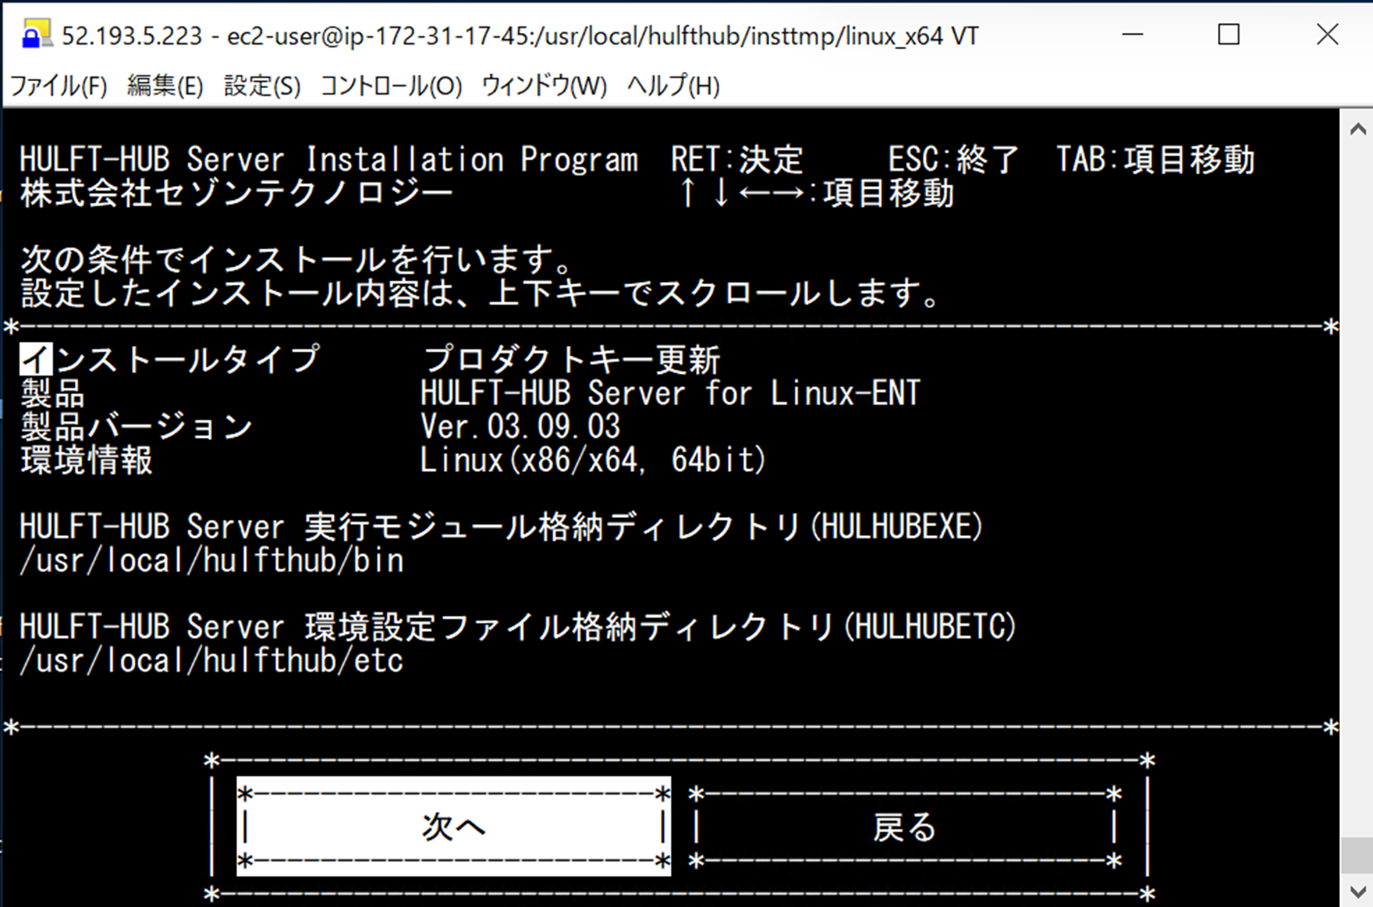Click the 次へ button
The height and width of the screenshot is (907, 1373).
454,827
